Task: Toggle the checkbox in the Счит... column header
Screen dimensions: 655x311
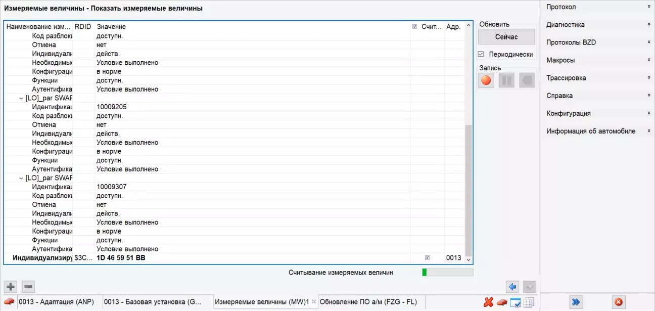Action: [x=415, y=27]
